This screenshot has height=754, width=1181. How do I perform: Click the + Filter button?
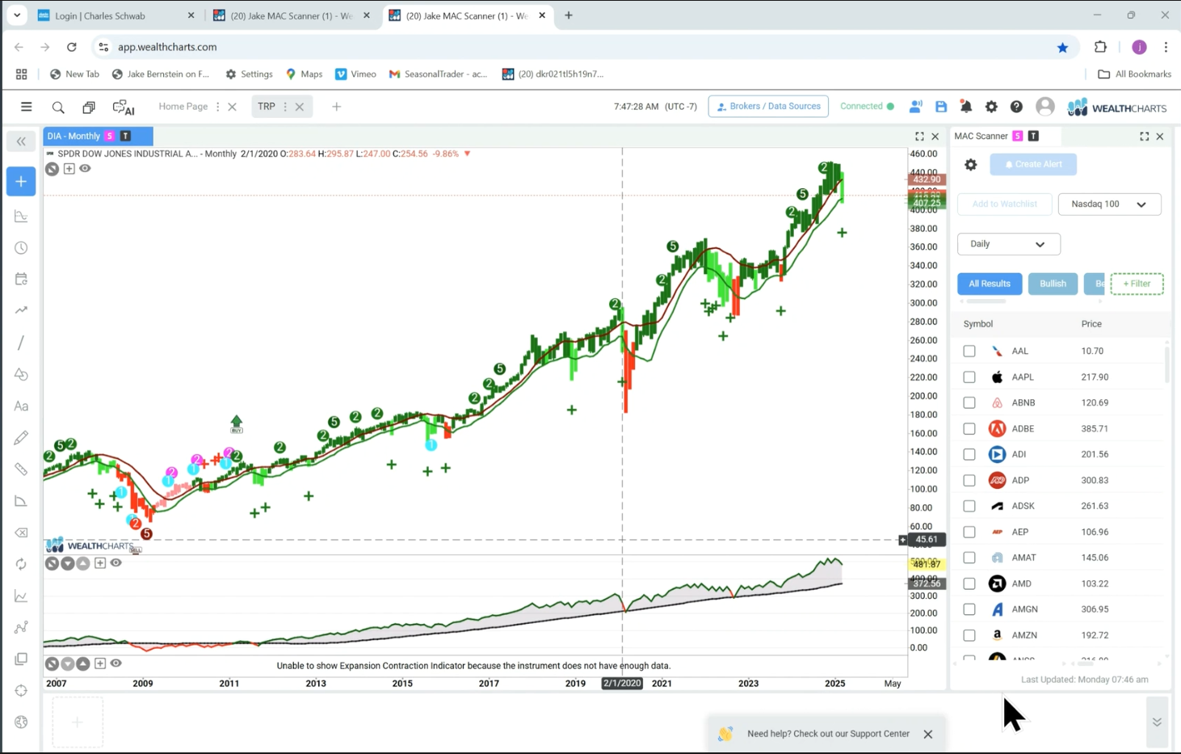pyautogui.click(x=1137, y=284)
